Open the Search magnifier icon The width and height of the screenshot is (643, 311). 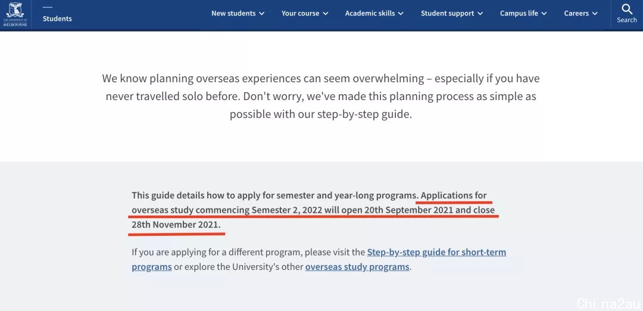coord(626,8)
